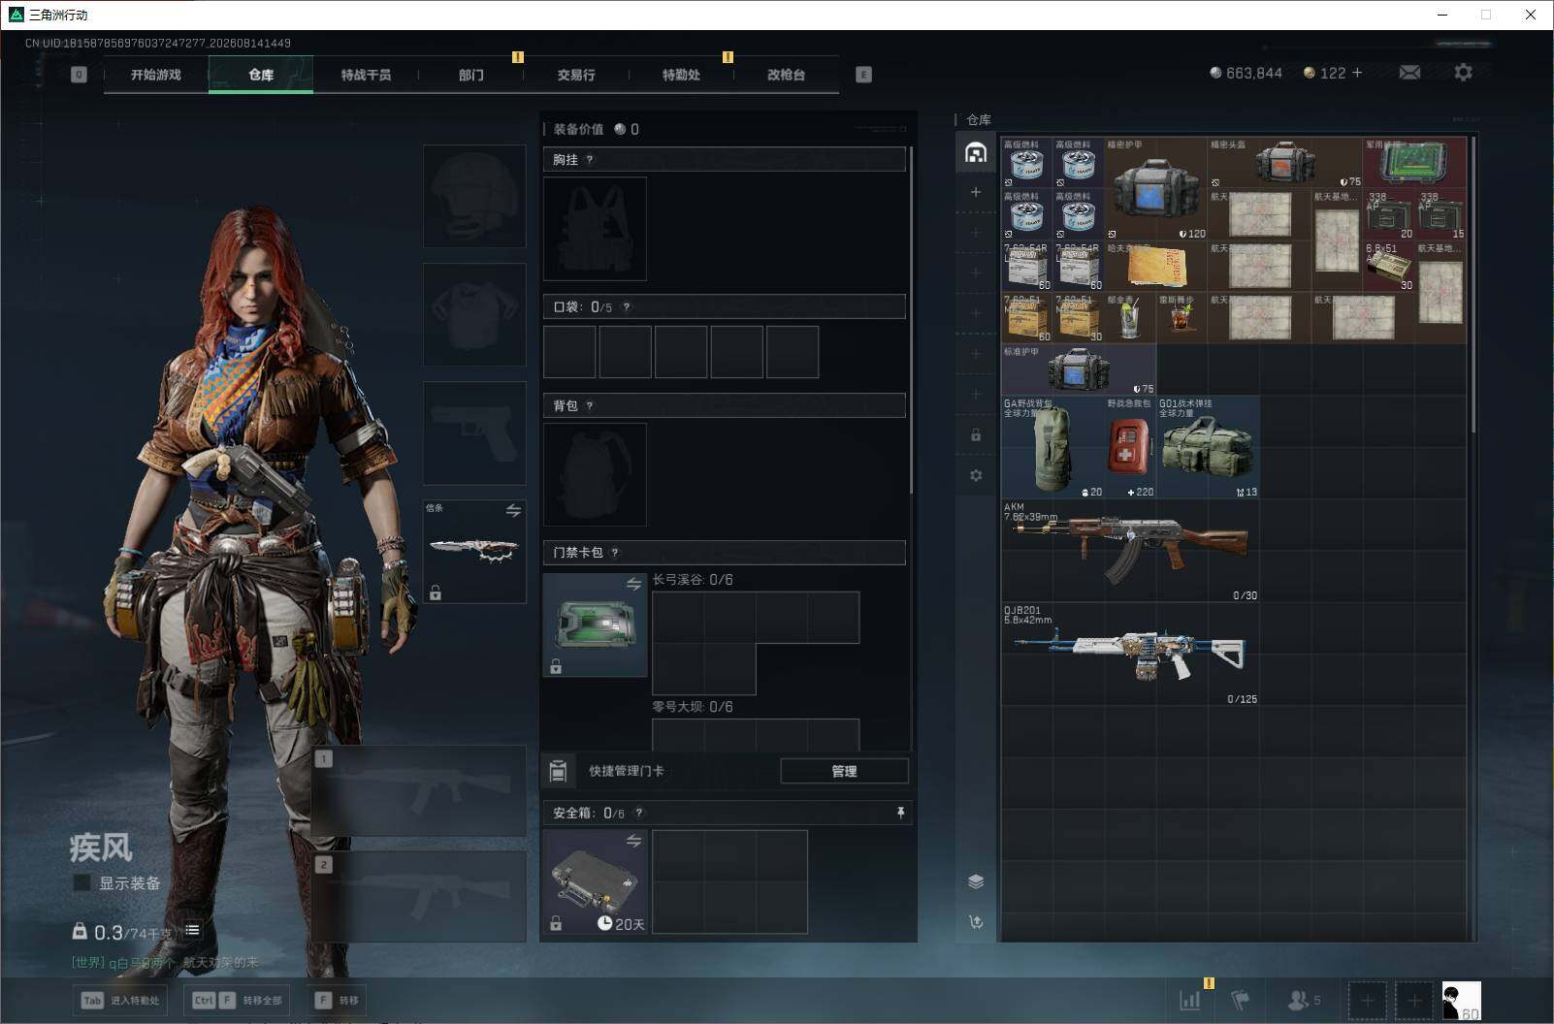Image resolution: width=1554 pixels, height=1024 pixels.
Task: Click the help question mark beside 门禁卡包
Action: [615, 553]
